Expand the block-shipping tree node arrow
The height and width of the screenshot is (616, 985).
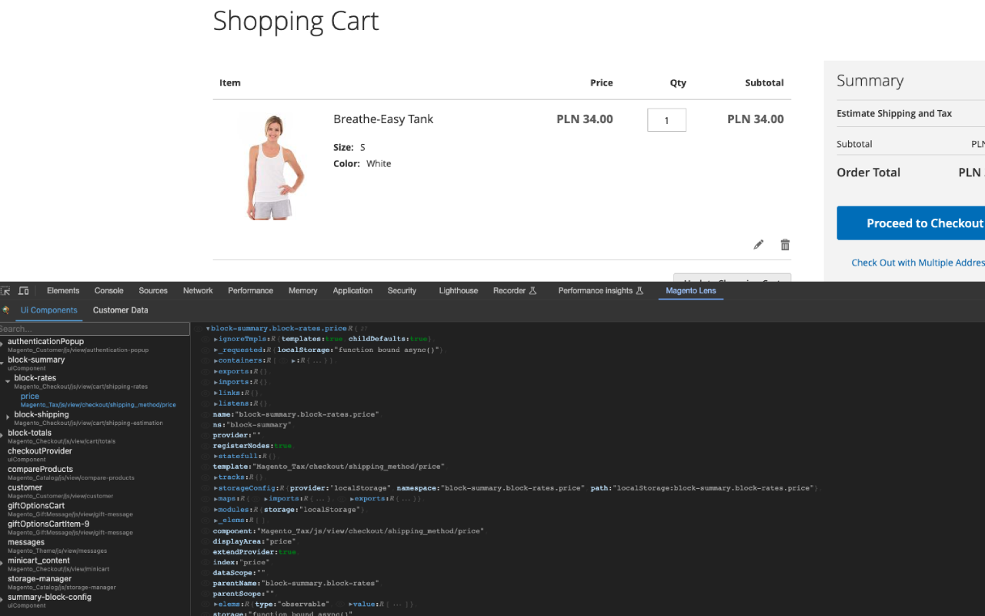pyautogui.click(x=8, y=417)
